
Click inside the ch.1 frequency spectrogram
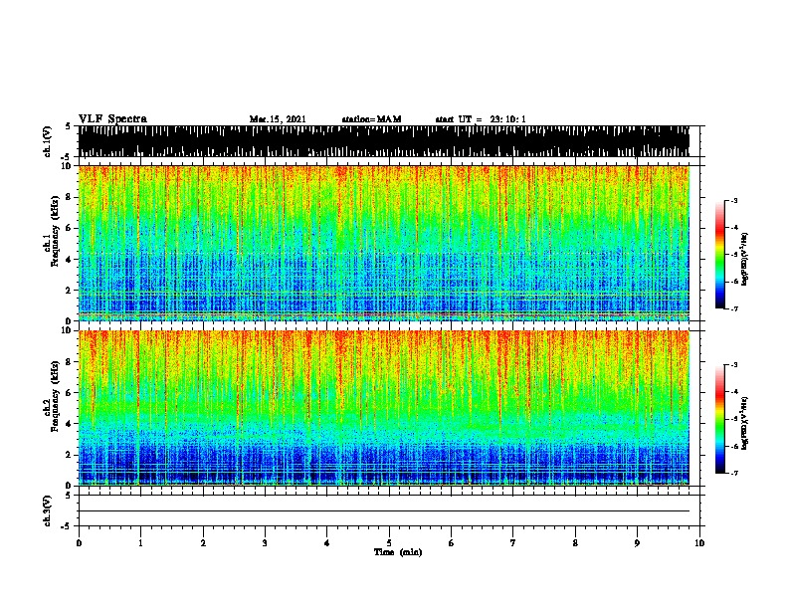(x=384, y=243)
